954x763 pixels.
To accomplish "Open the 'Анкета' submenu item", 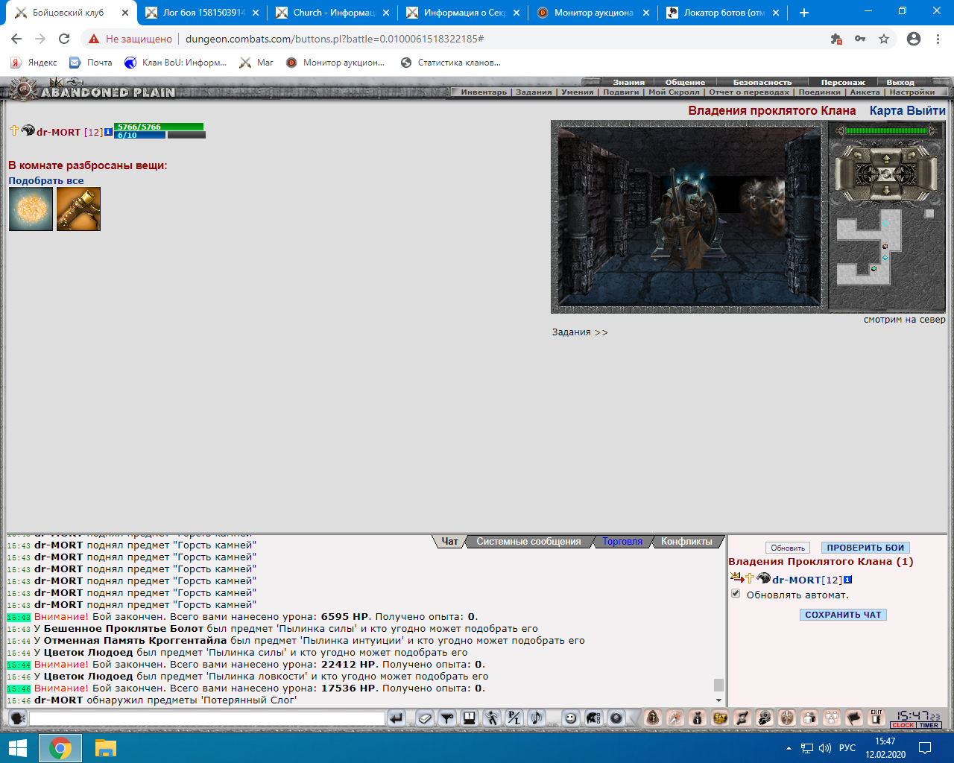I will point(865,92).
